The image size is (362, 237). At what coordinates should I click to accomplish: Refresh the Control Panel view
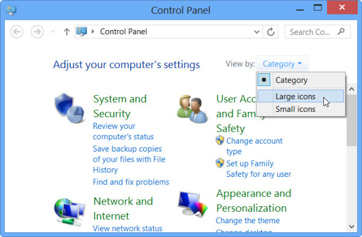click(270, 32)
